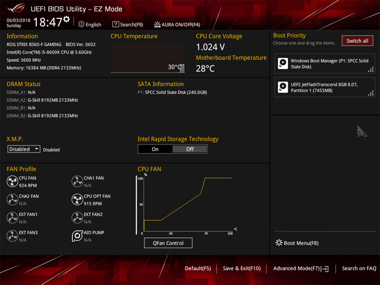The width and height of the screenshot is (380, 285).
Task: Click the Speed: 3600 MHz line
Action: point(24,60)
